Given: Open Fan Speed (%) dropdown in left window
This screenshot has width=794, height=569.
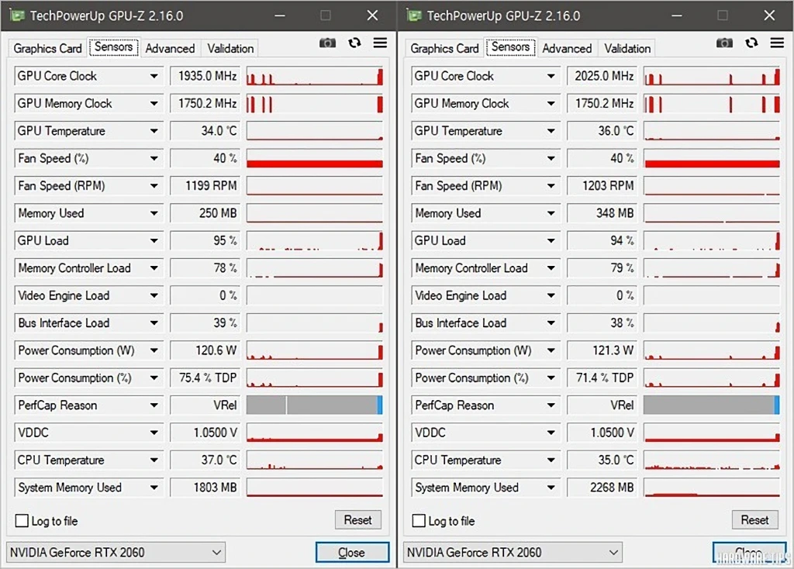Looking at the screenshot, I should [x=154, y=158].
